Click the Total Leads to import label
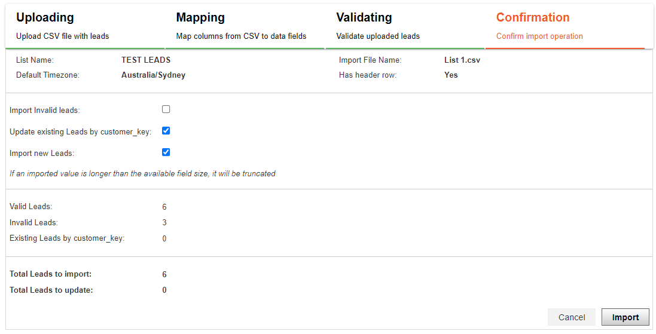 click(x=51, y=274)
